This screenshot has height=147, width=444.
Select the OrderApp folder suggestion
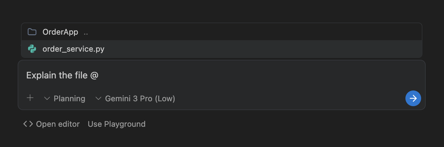60,32
